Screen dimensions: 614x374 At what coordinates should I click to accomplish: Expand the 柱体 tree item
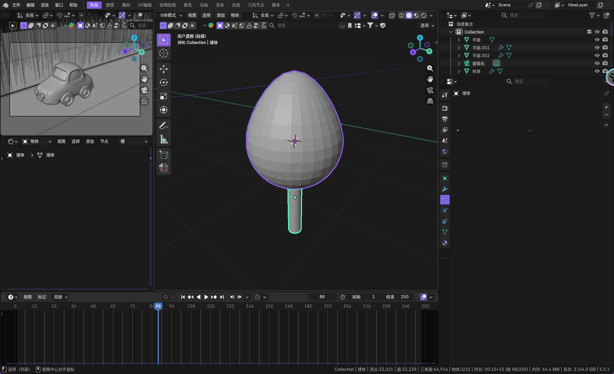[459, 71]
